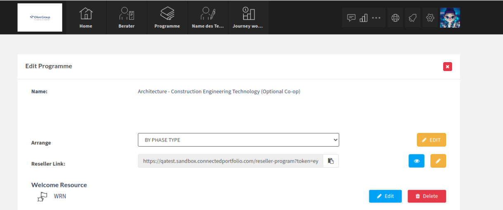
Task: Open the user avatar profile picture
Action: 450,18
